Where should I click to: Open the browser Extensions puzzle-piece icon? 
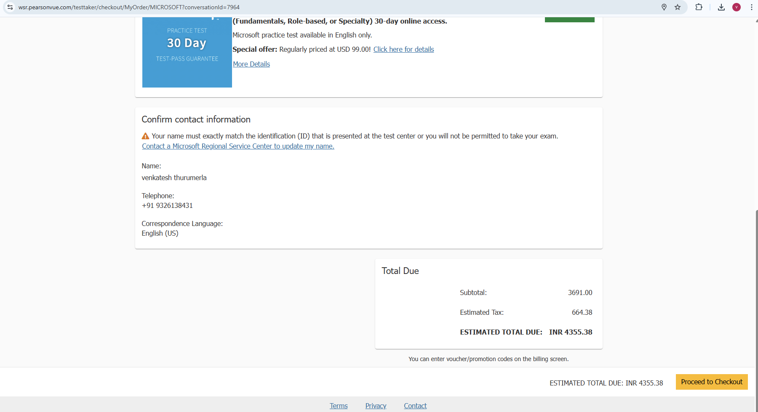[699, 7]
